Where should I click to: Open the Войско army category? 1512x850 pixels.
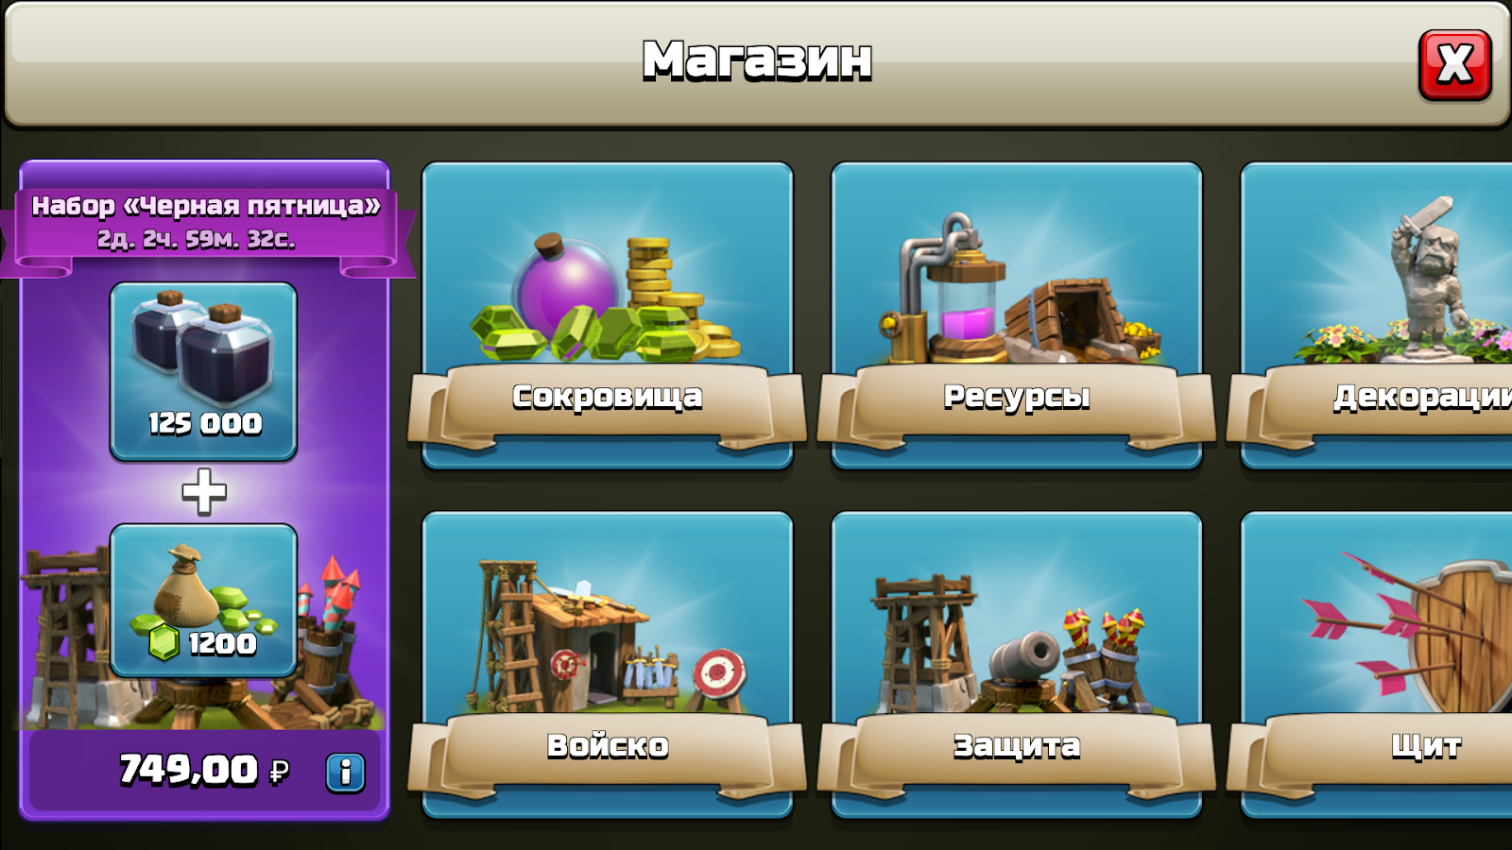point(608,664)
